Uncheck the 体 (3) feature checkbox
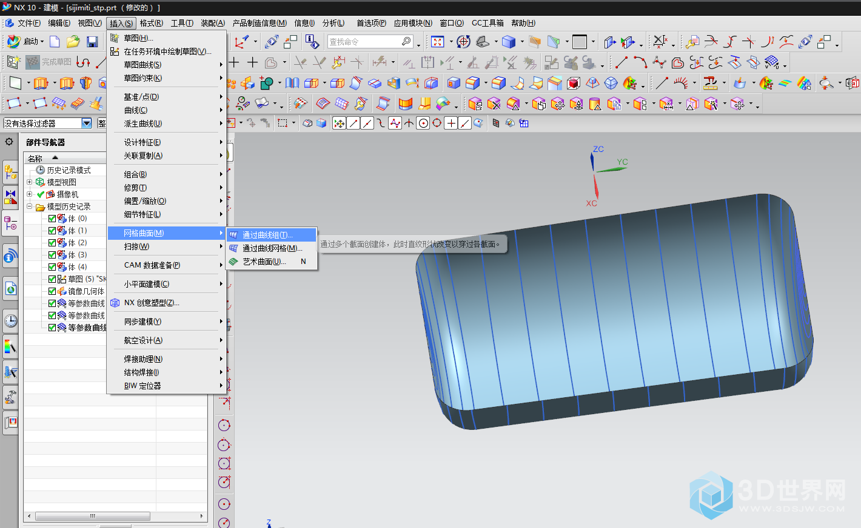 coord(52,255)
